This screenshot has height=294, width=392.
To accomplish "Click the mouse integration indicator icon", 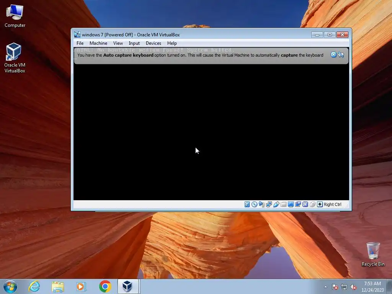I will point(312,204).
